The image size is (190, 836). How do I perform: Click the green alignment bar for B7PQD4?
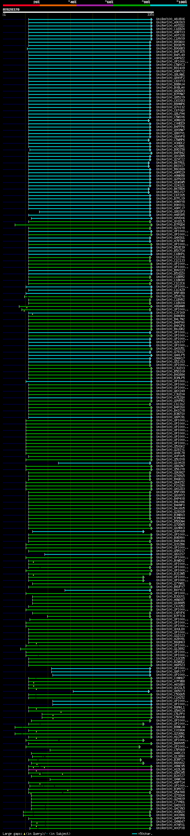pos(83,224)
